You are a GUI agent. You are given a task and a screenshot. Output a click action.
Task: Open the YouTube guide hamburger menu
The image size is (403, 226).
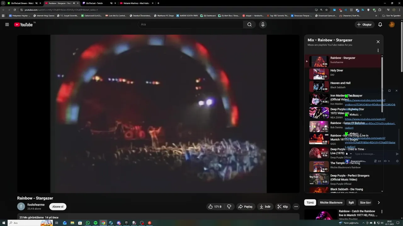(7, 24)
